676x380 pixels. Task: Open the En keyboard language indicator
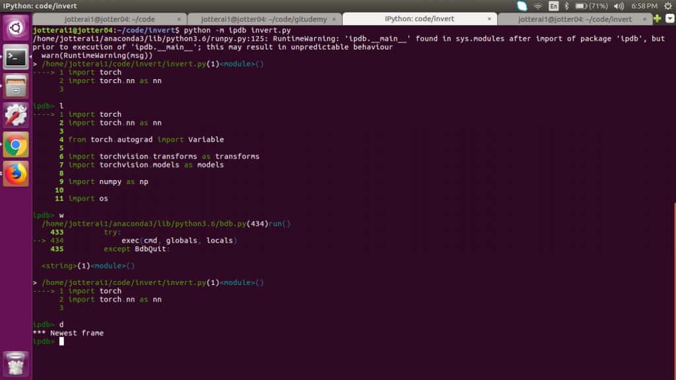tap(554, 6)
